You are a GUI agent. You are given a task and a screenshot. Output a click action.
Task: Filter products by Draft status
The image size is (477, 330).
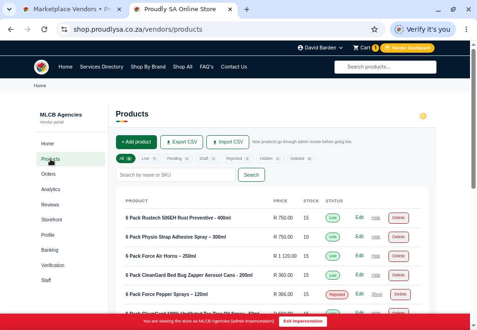point(208,158)
